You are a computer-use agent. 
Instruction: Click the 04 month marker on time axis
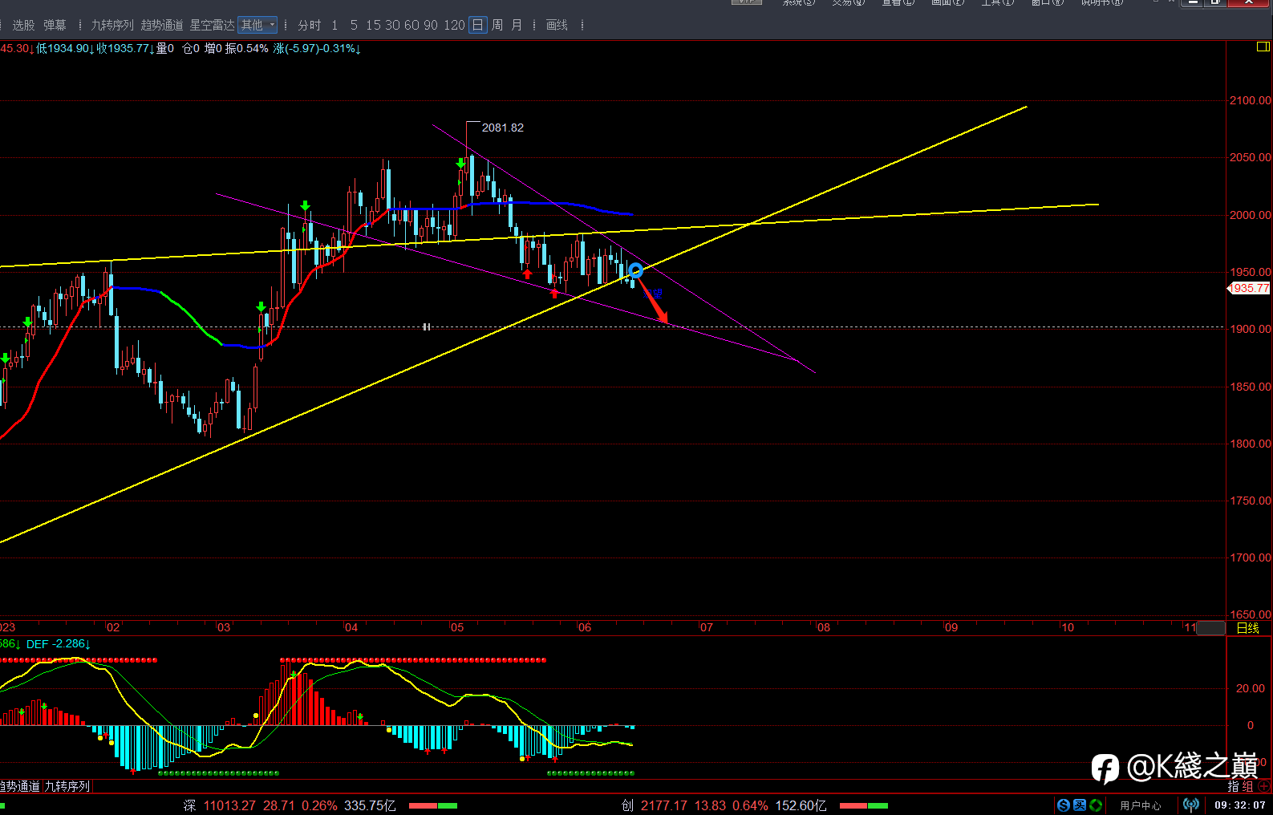[x=351, y=627]
